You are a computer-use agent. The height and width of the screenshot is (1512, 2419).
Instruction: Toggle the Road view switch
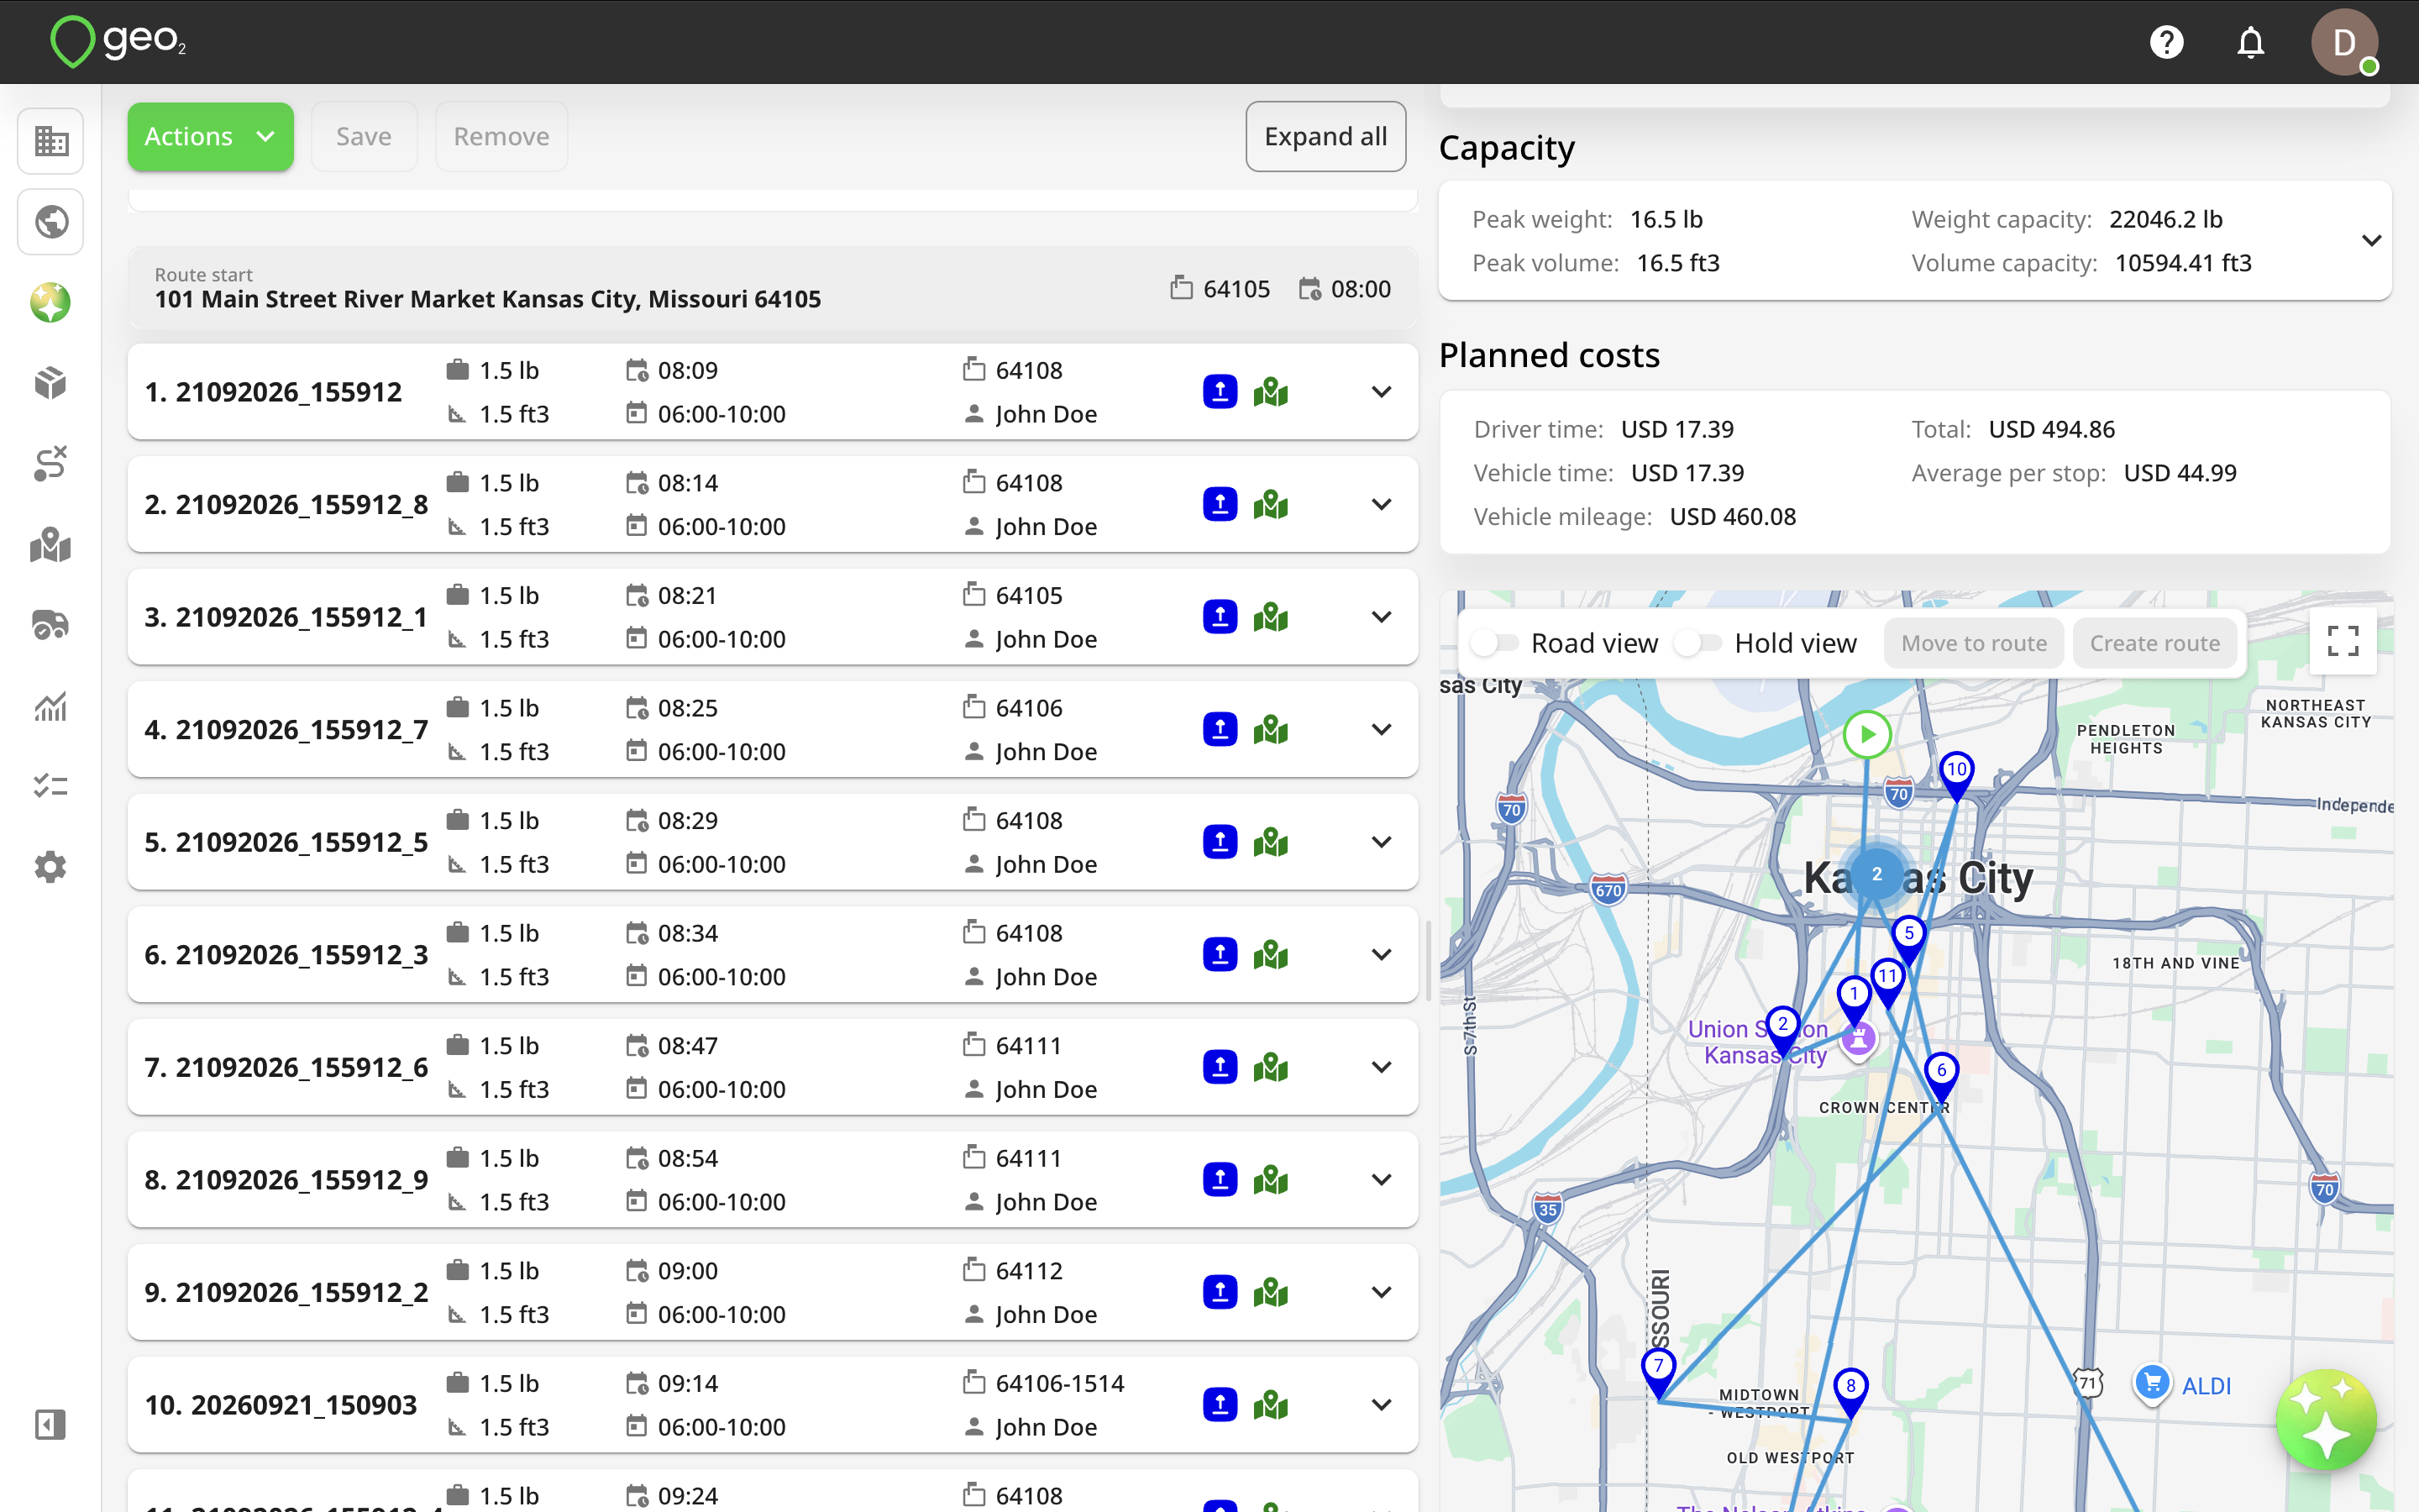[x=1497, y=643]
